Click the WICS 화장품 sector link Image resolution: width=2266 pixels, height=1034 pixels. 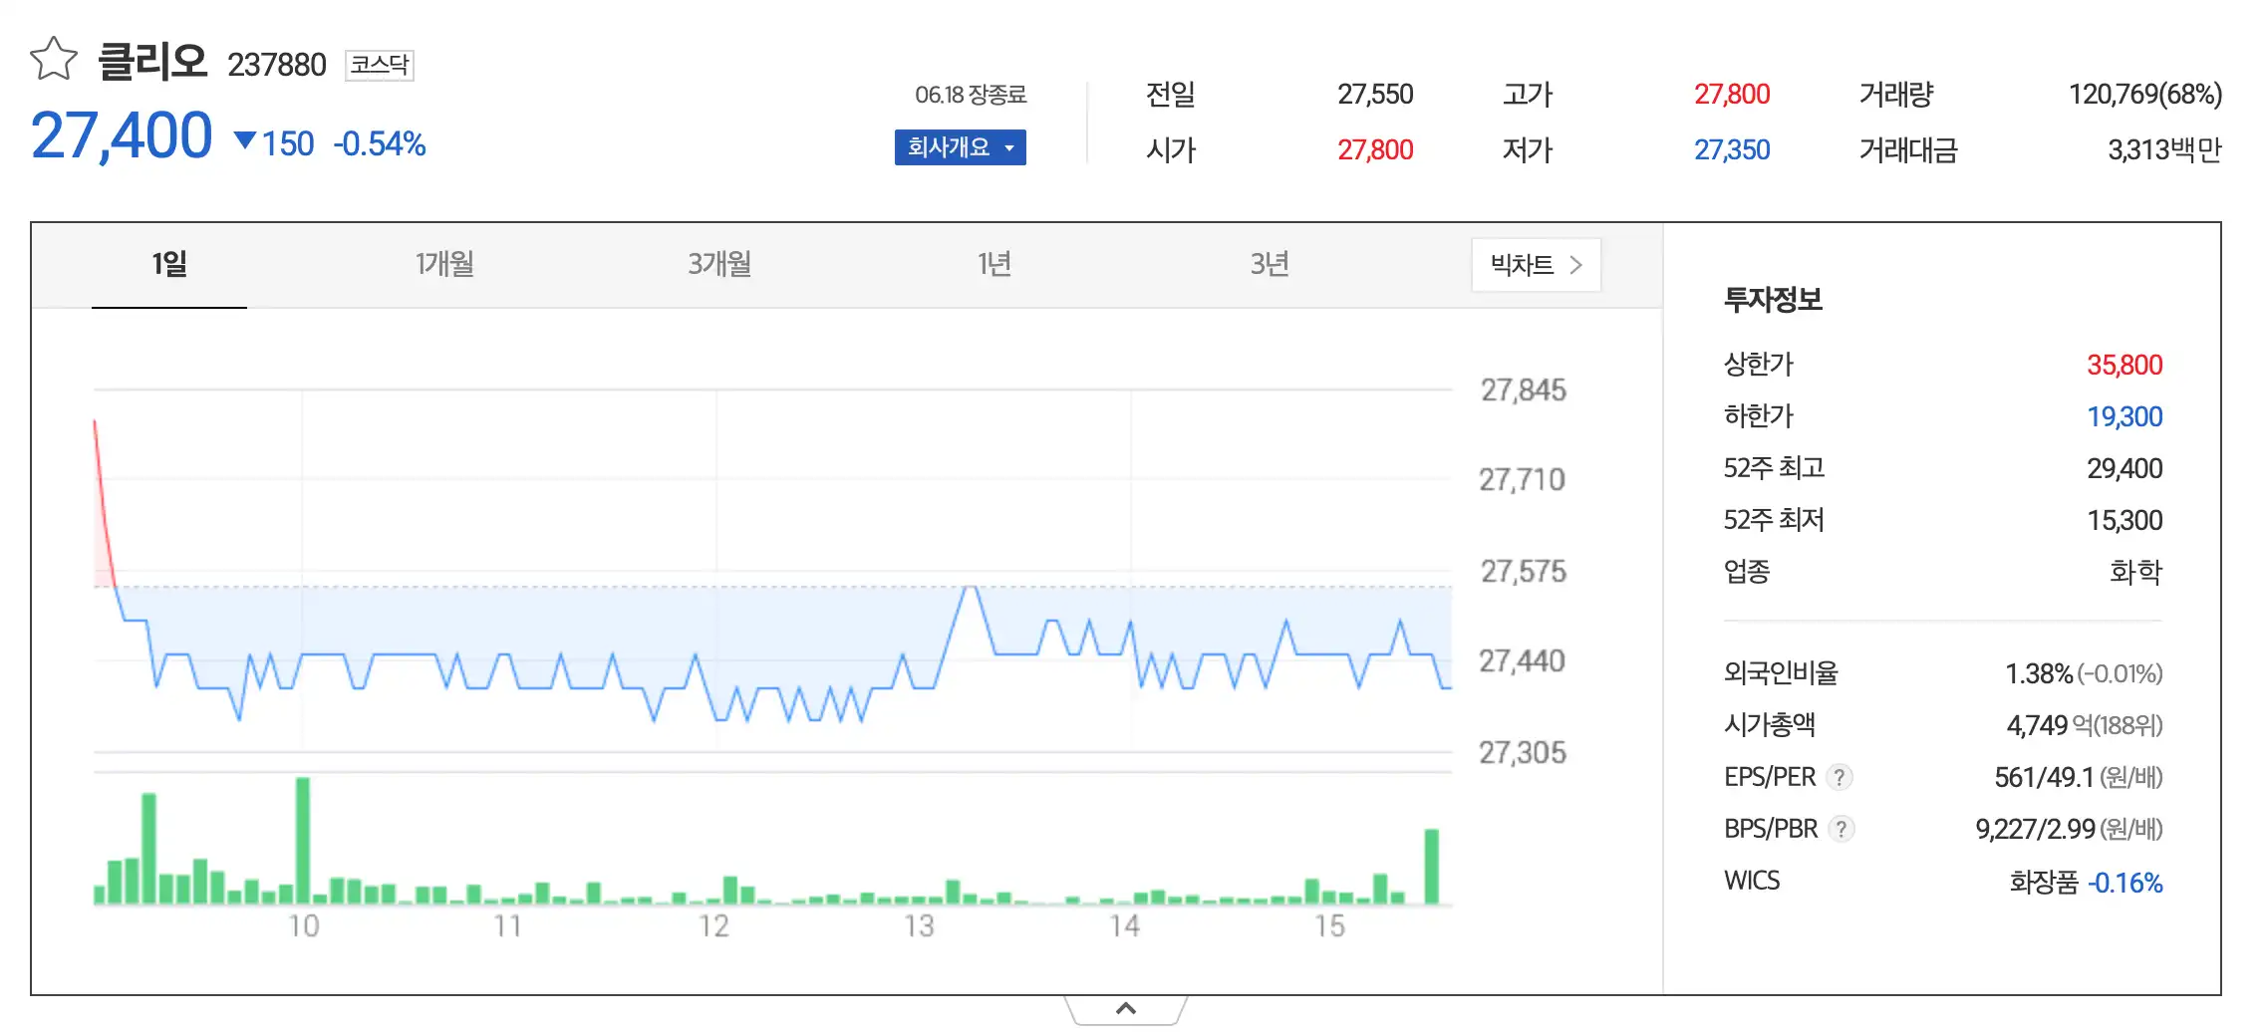pos(2043,883)
